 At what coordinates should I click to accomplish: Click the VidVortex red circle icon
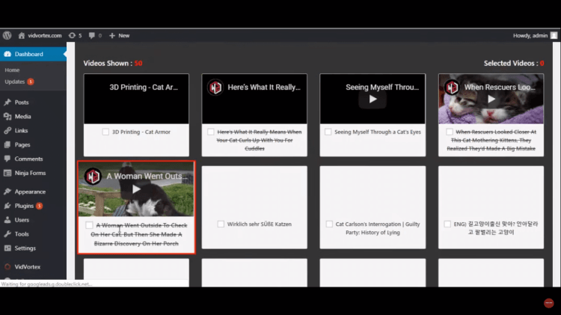(7, 266)
